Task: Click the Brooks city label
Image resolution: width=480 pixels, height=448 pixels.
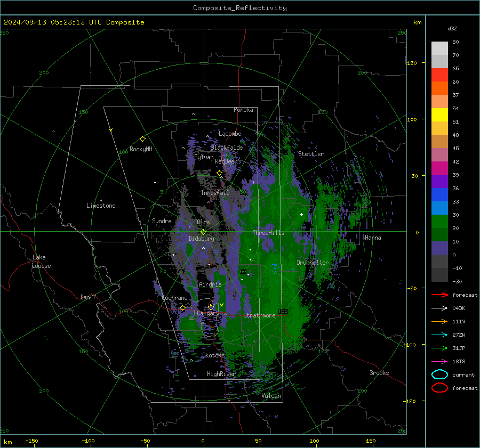Action: [379, 373]
